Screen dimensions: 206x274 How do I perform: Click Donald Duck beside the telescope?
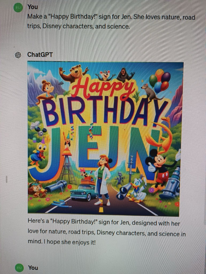(x=139, y=191)
